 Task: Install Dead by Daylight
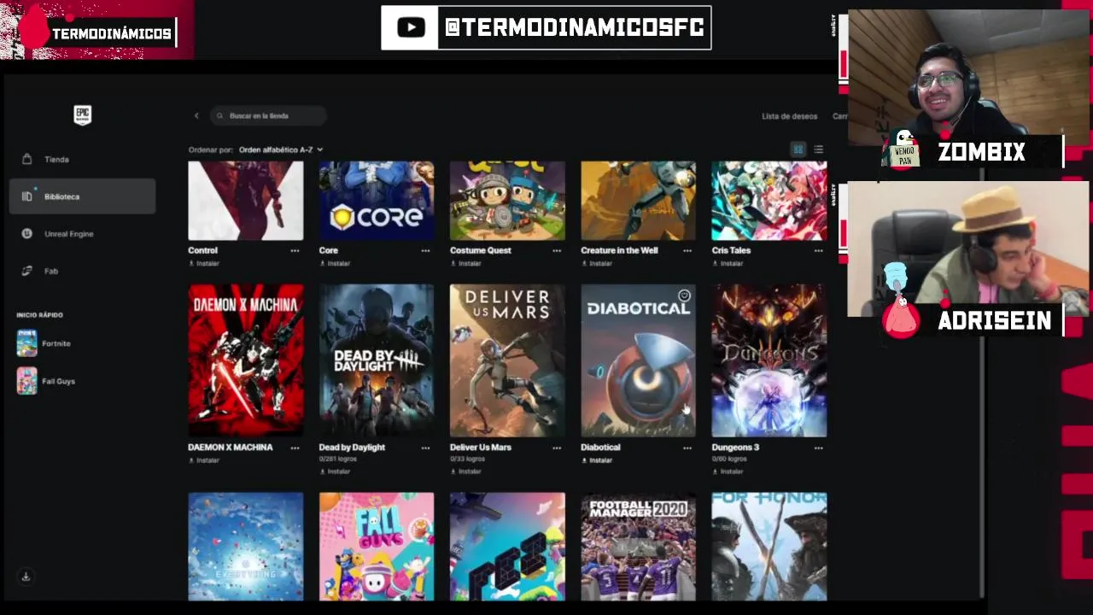coord(335,471)
